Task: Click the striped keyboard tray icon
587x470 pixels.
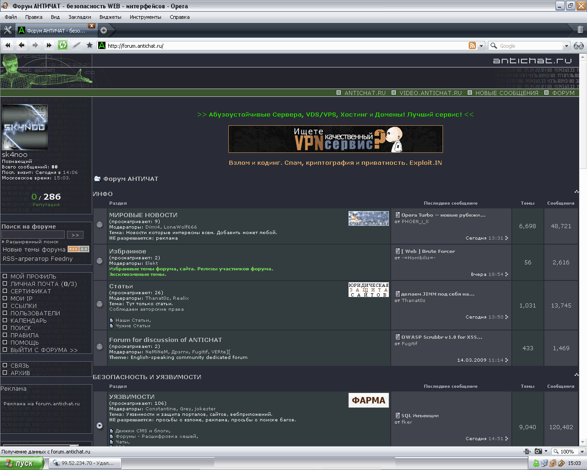Action: tap(561, 463)
